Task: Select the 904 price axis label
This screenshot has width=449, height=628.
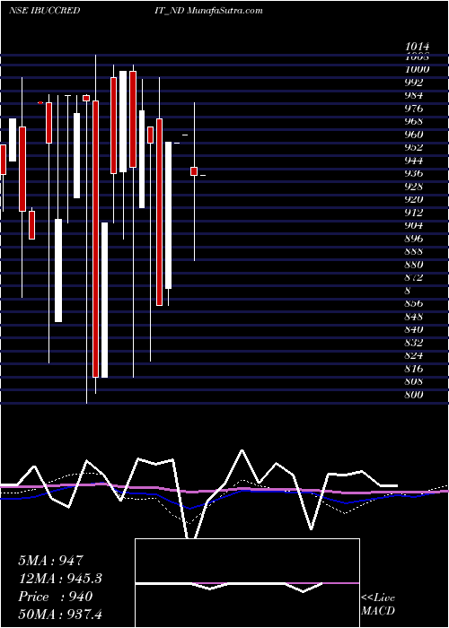Action: 414,225
